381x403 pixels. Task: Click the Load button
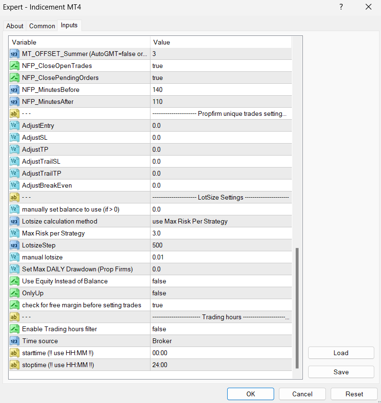(341, 353)
